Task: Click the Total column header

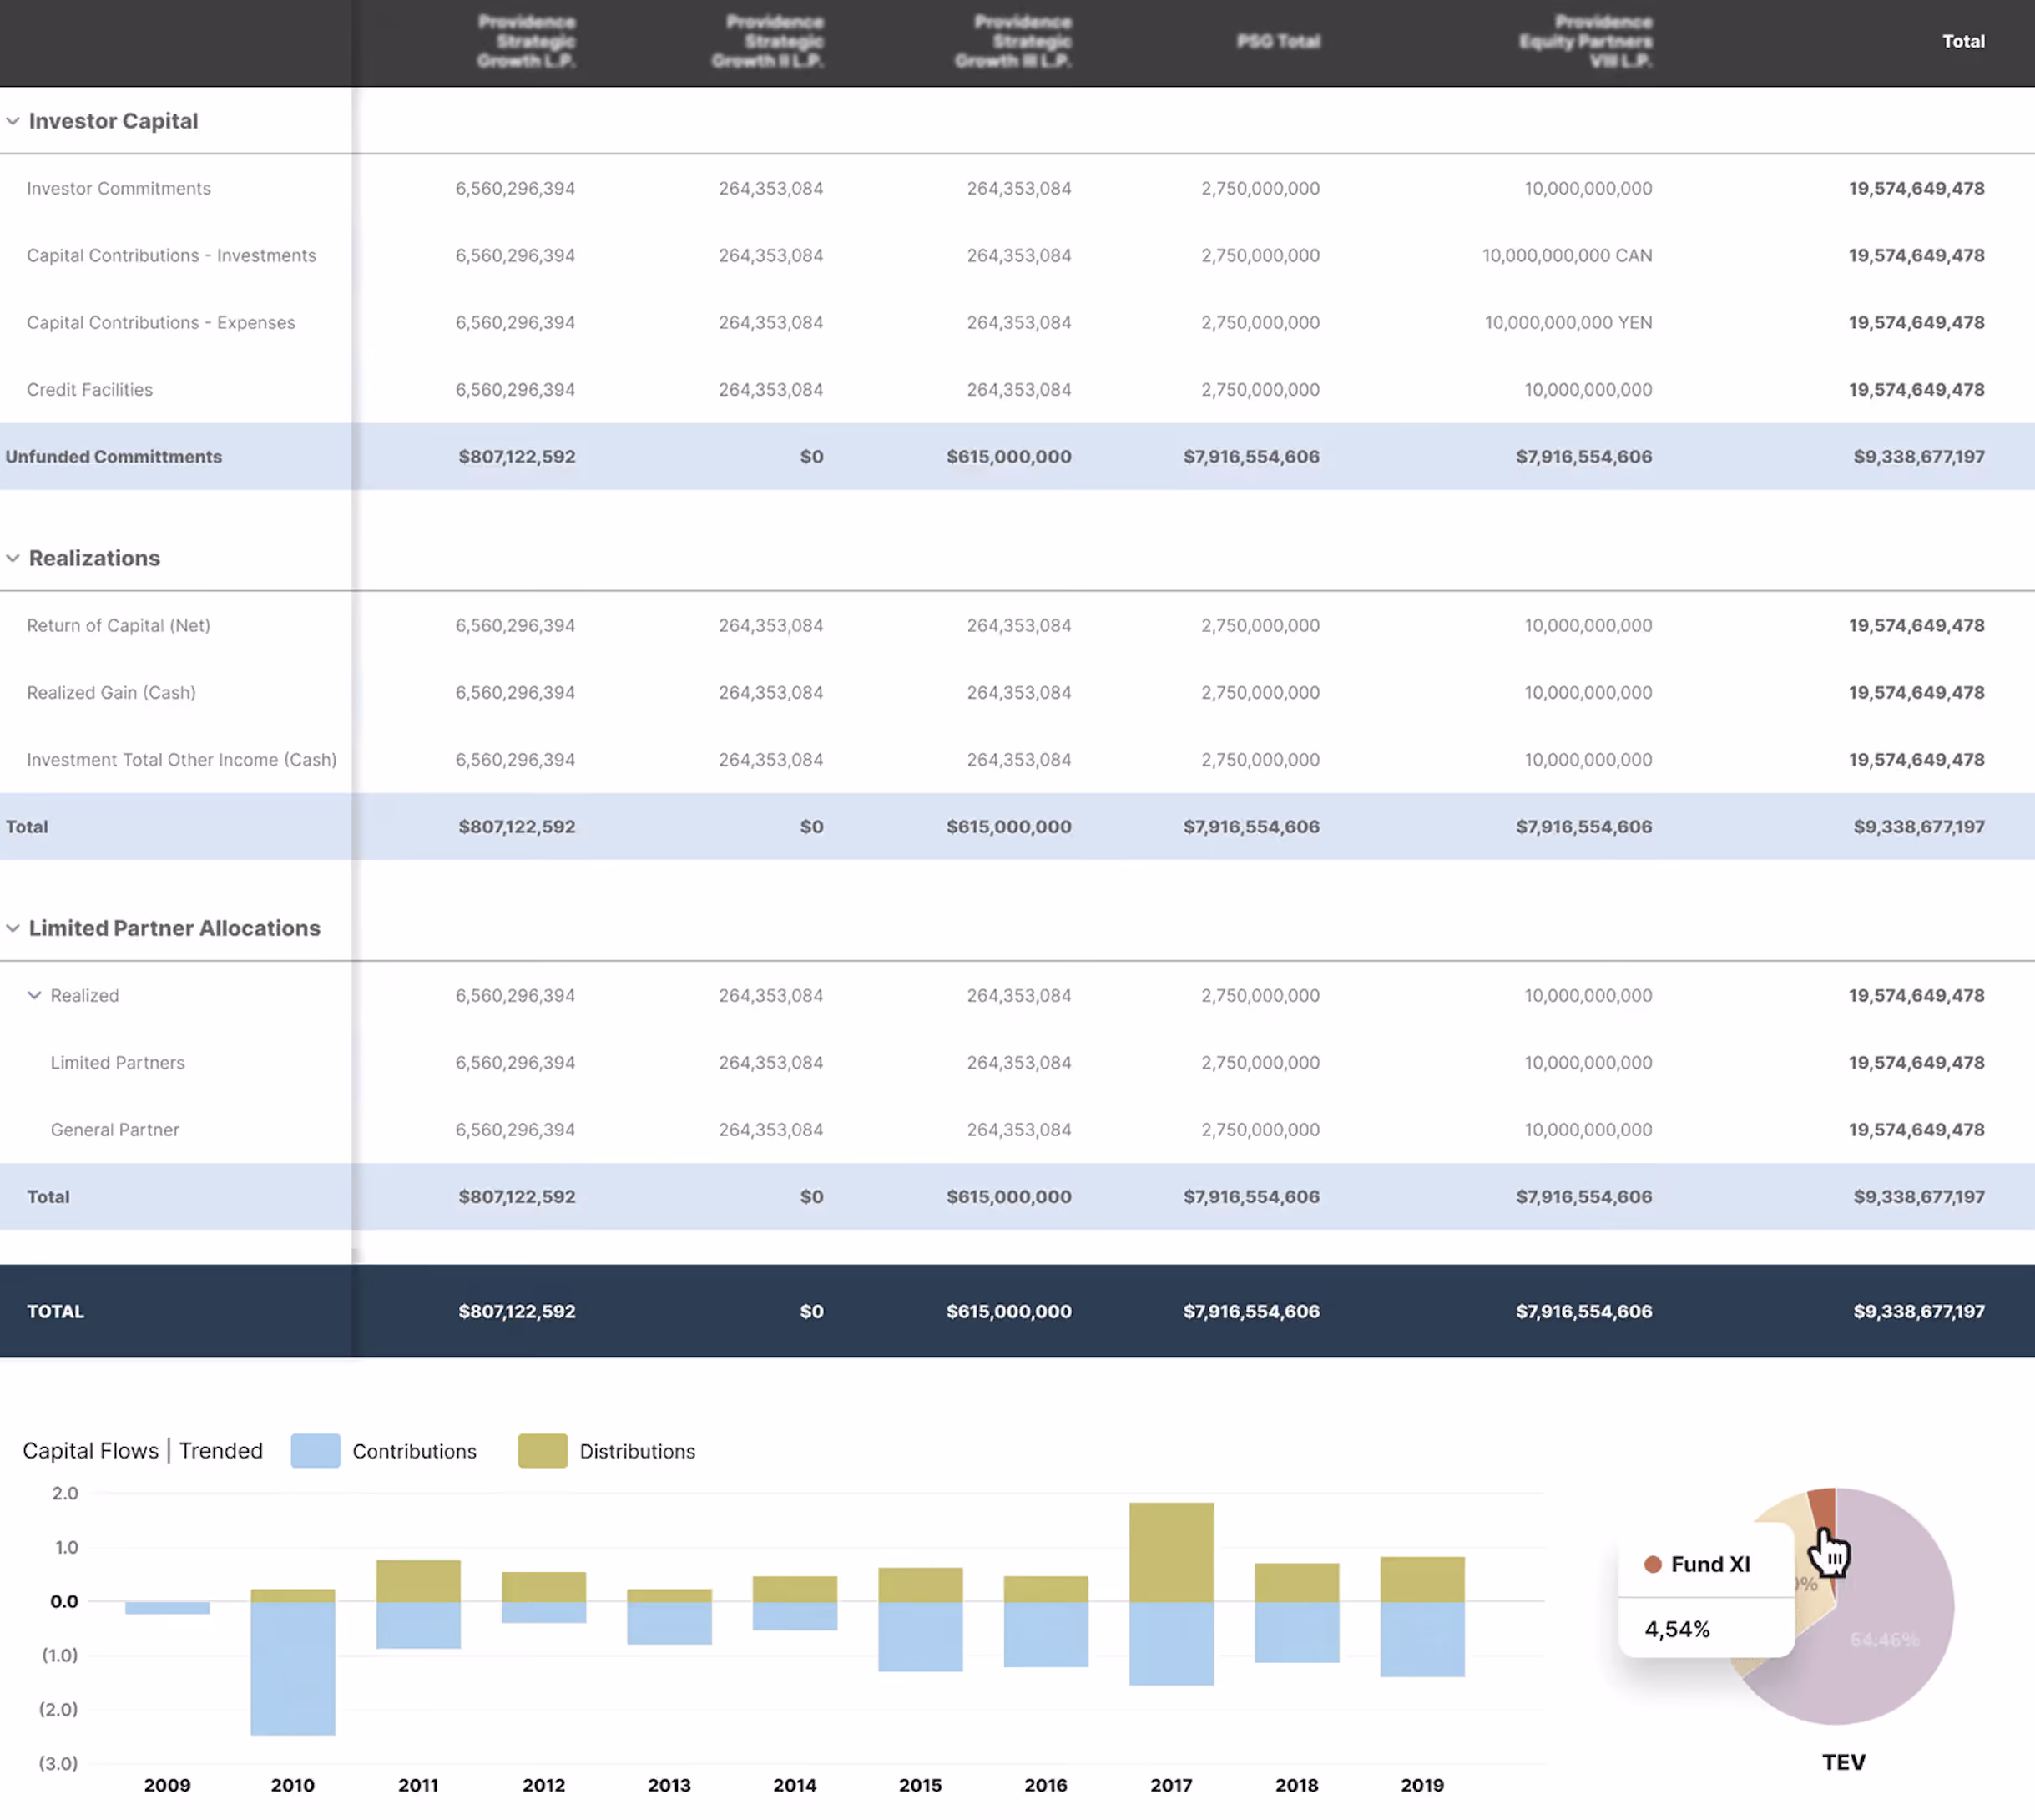Action: 1963,41
